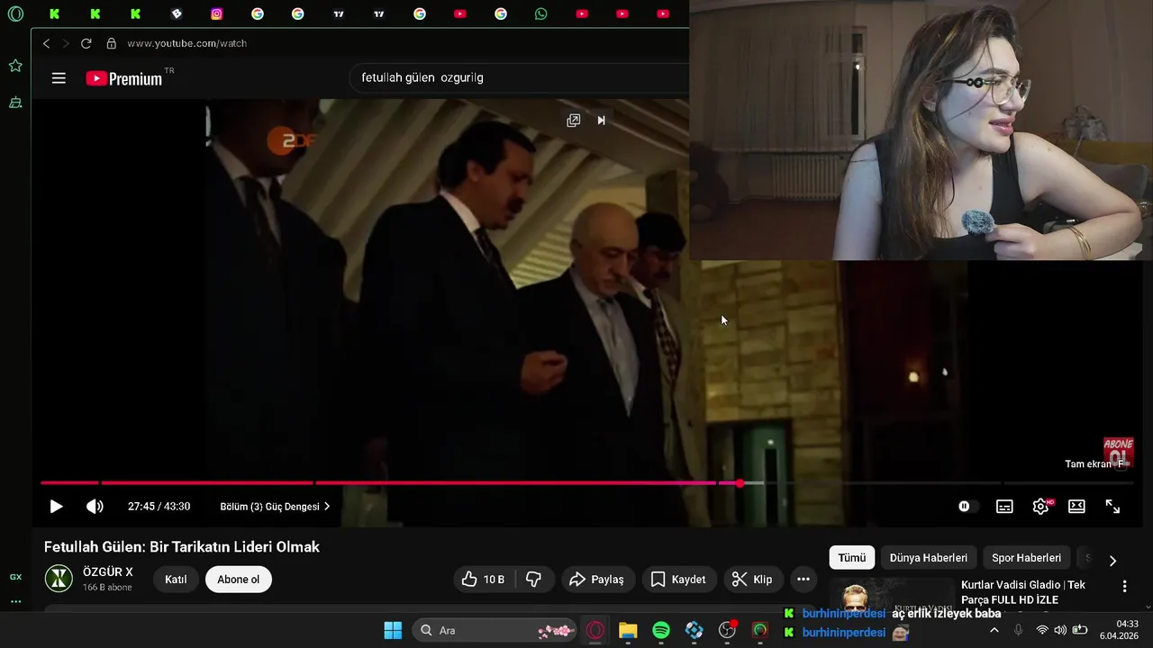Open the bookmarks star in Opera sidebar
Image resolution: width=1153 pixels, height=648 pixels.
coord(15,66)
